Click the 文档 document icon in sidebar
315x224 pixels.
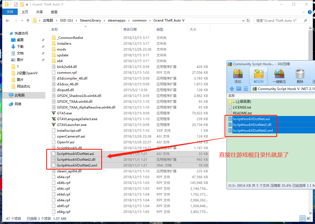13,53
